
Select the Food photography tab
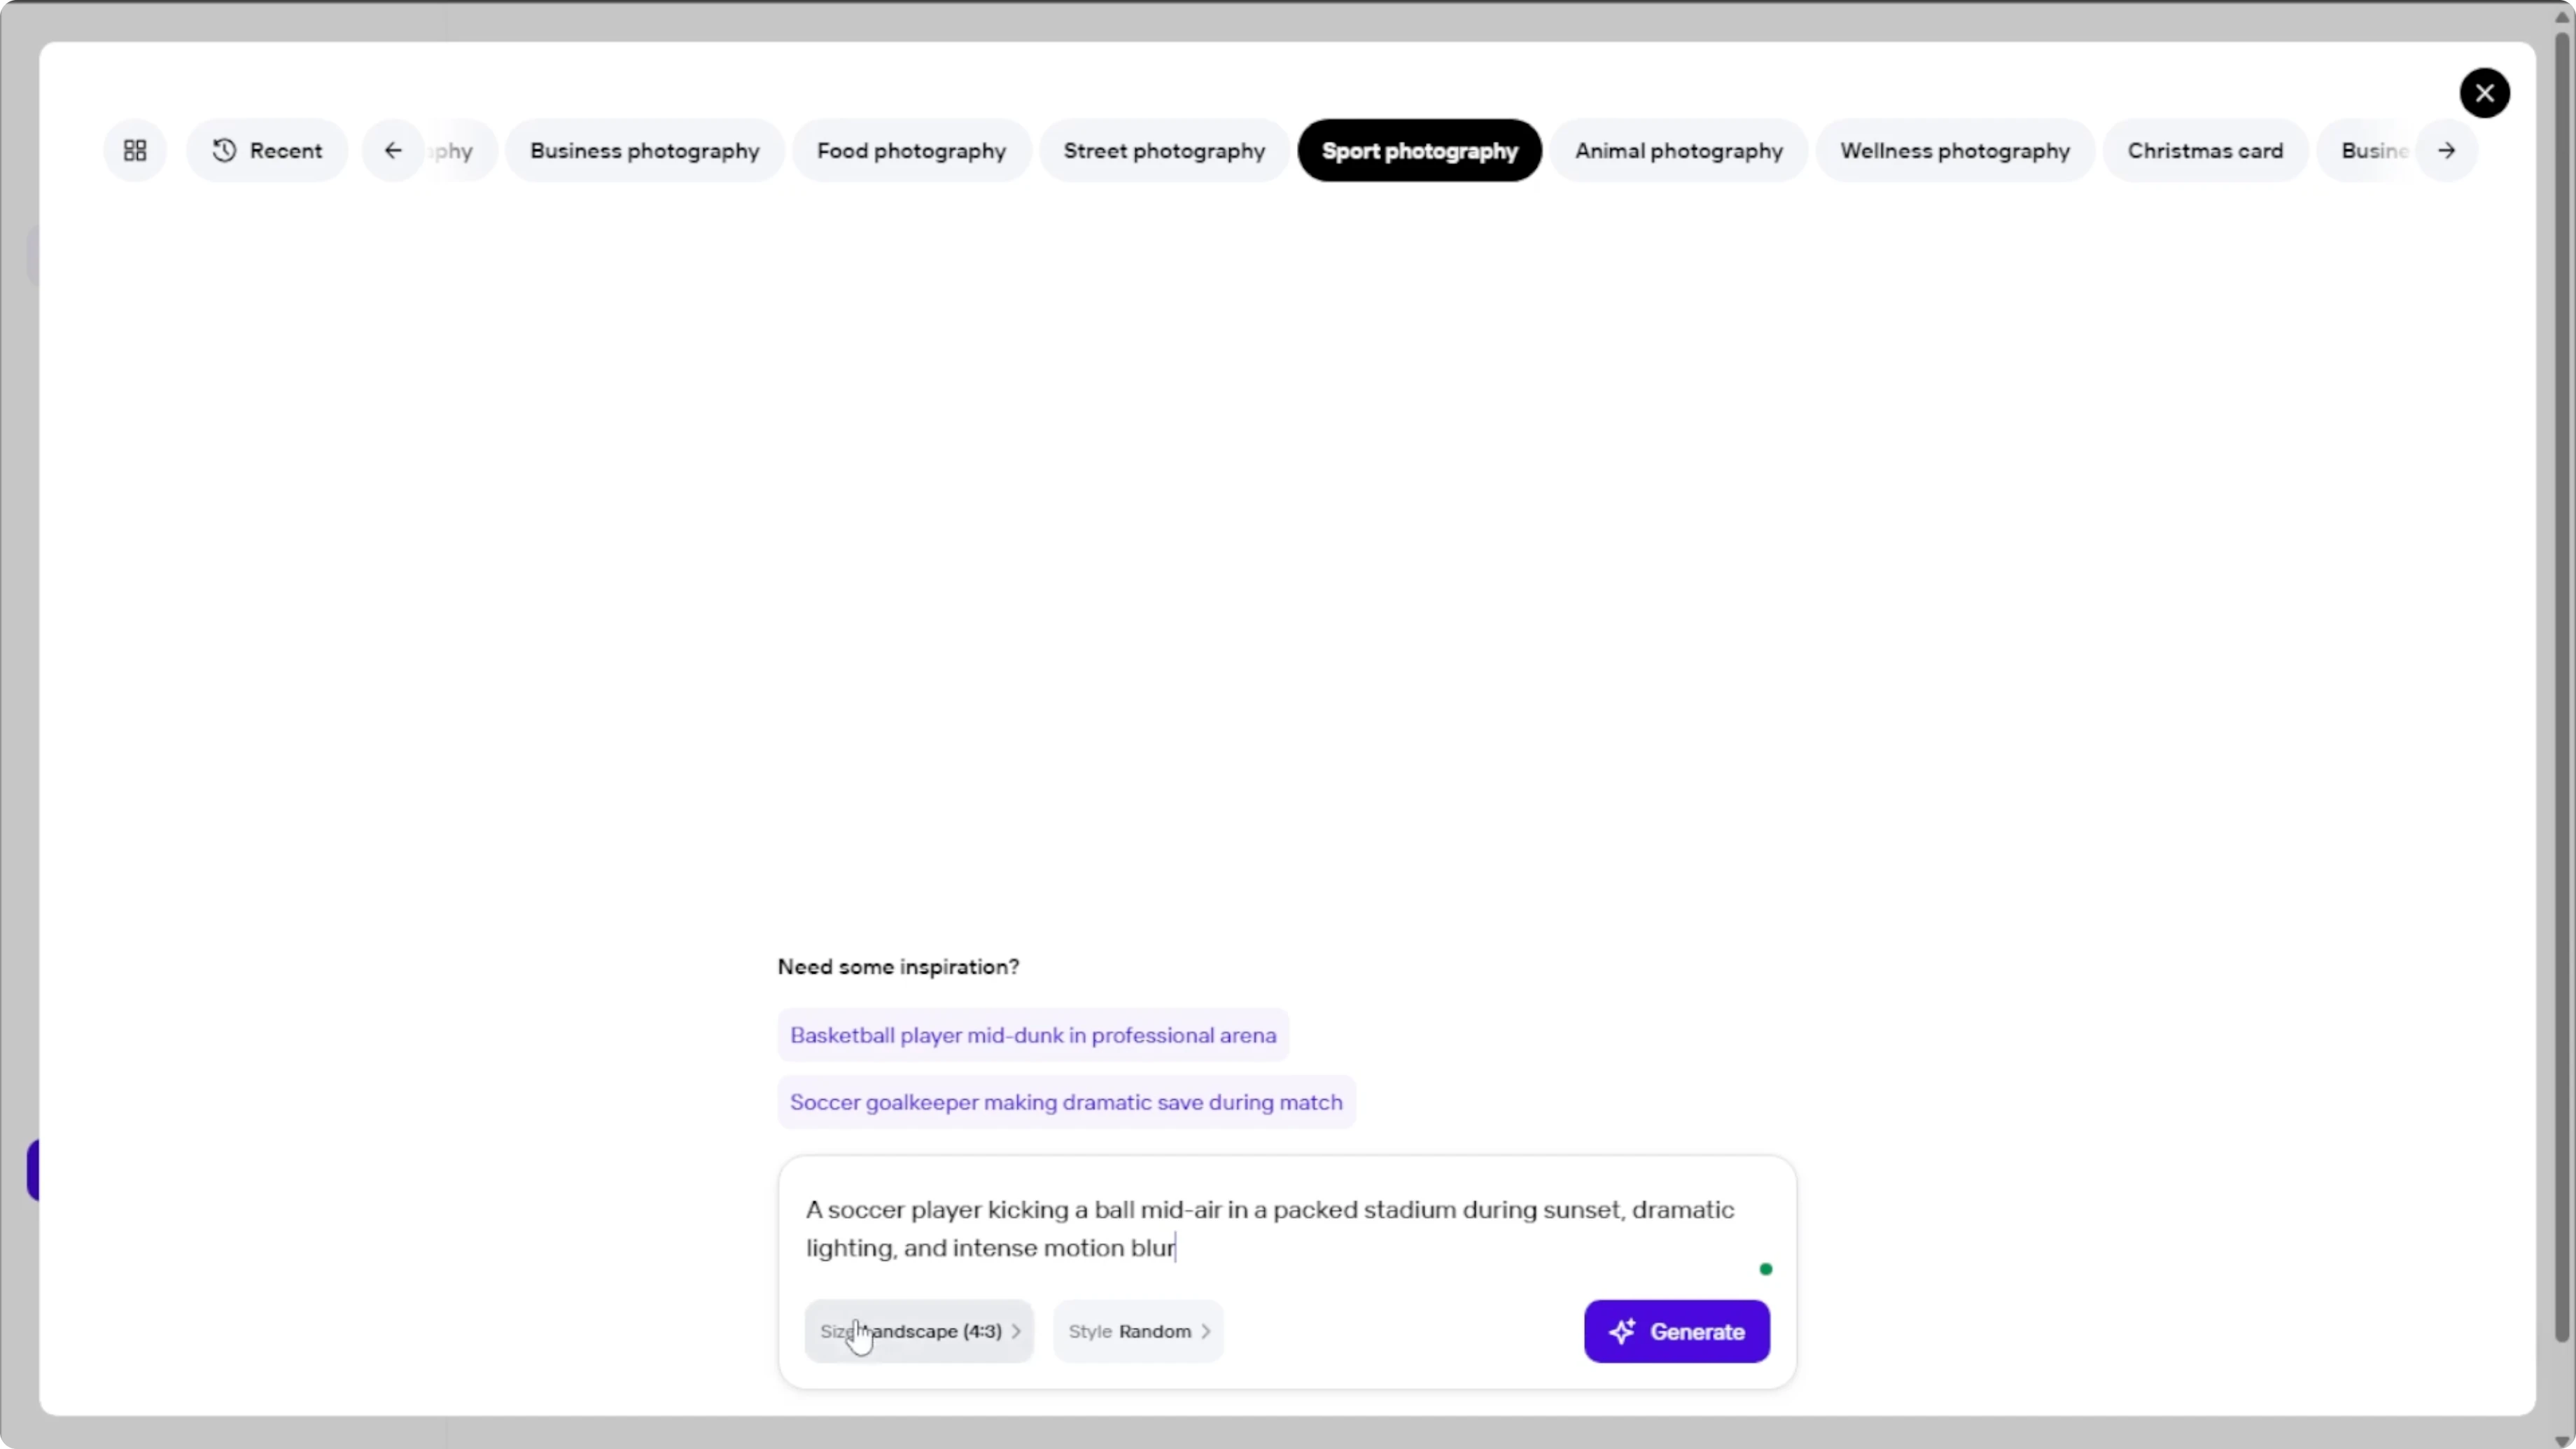[911, 150]
